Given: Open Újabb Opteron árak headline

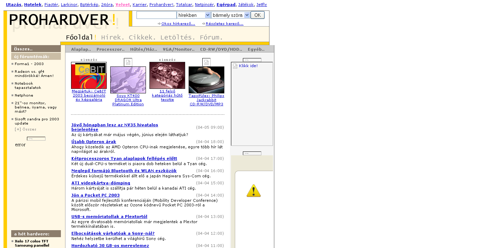Looking at the screenshot, I should click(94, 142).
